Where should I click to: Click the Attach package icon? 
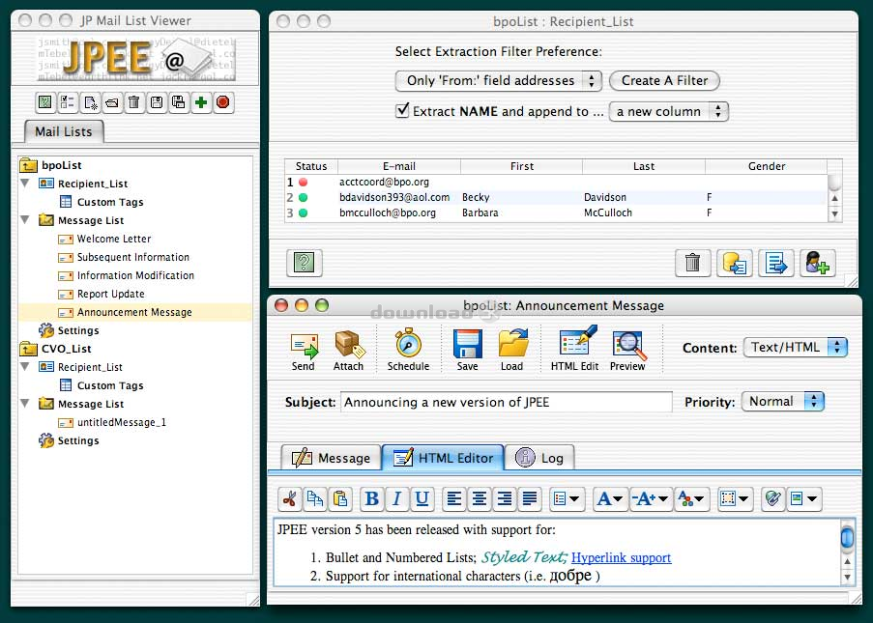(x=349, y=351)
